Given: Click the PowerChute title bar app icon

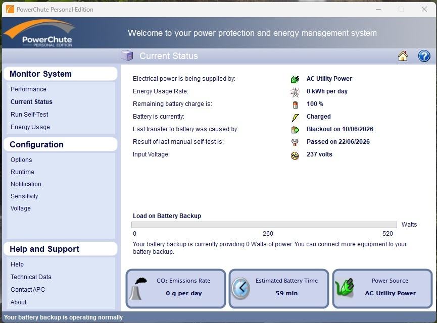Looking at the screenshot, I should point(10,9).
